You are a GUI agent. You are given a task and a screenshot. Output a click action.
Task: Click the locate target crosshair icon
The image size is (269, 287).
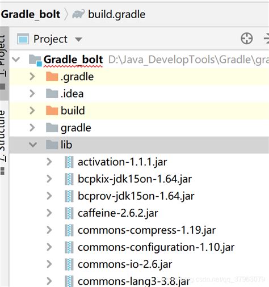[246, 39]
